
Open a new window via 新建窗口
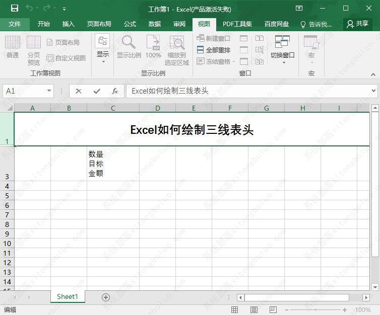tap(213, 38)
